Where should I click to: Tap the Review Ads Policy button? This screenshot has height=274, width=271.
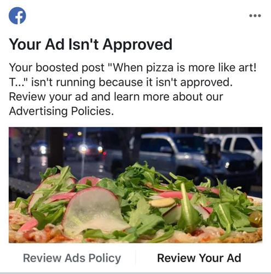72,258
